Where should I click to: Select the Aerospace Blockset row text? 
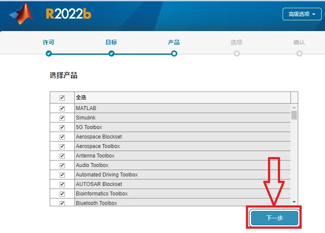(99, 137)
